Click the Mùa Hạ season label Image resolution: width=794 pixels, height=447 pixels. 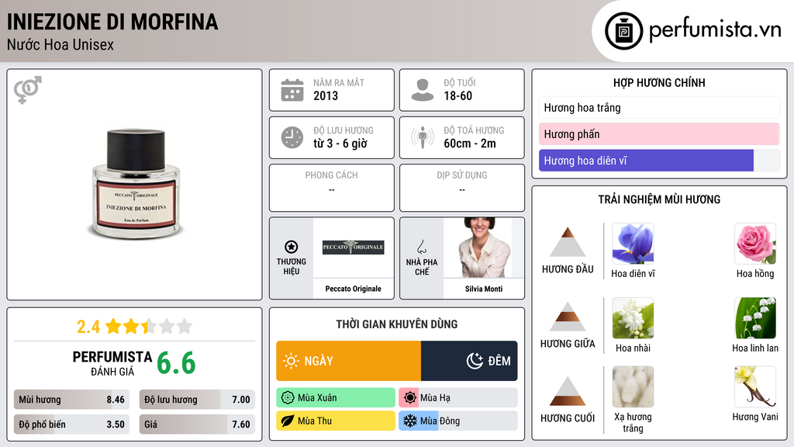[x=435, y=398]
